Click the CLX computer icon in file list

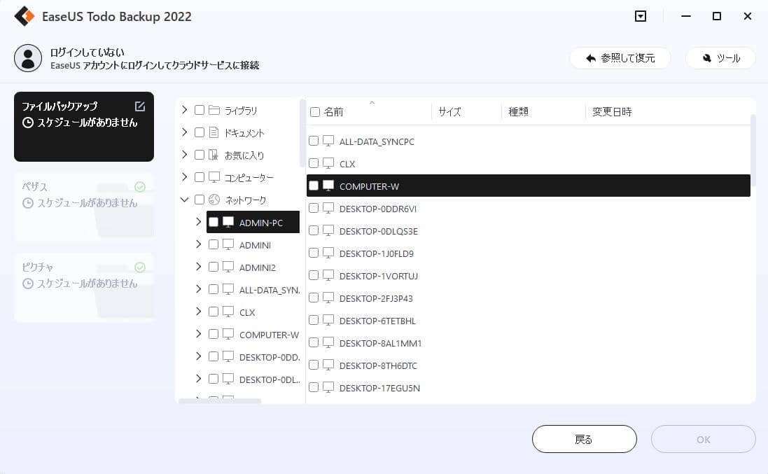(328, 163)
